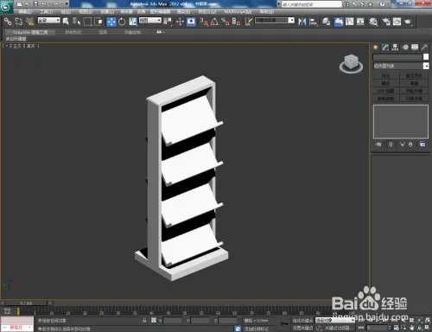
Task: Switch to the Hierarchy command panel
Action: point(395,48)
